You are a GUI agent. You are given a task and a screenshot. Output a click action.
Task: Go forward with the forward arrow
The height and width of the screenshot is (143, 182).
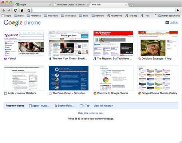click(x=9, y=11)
